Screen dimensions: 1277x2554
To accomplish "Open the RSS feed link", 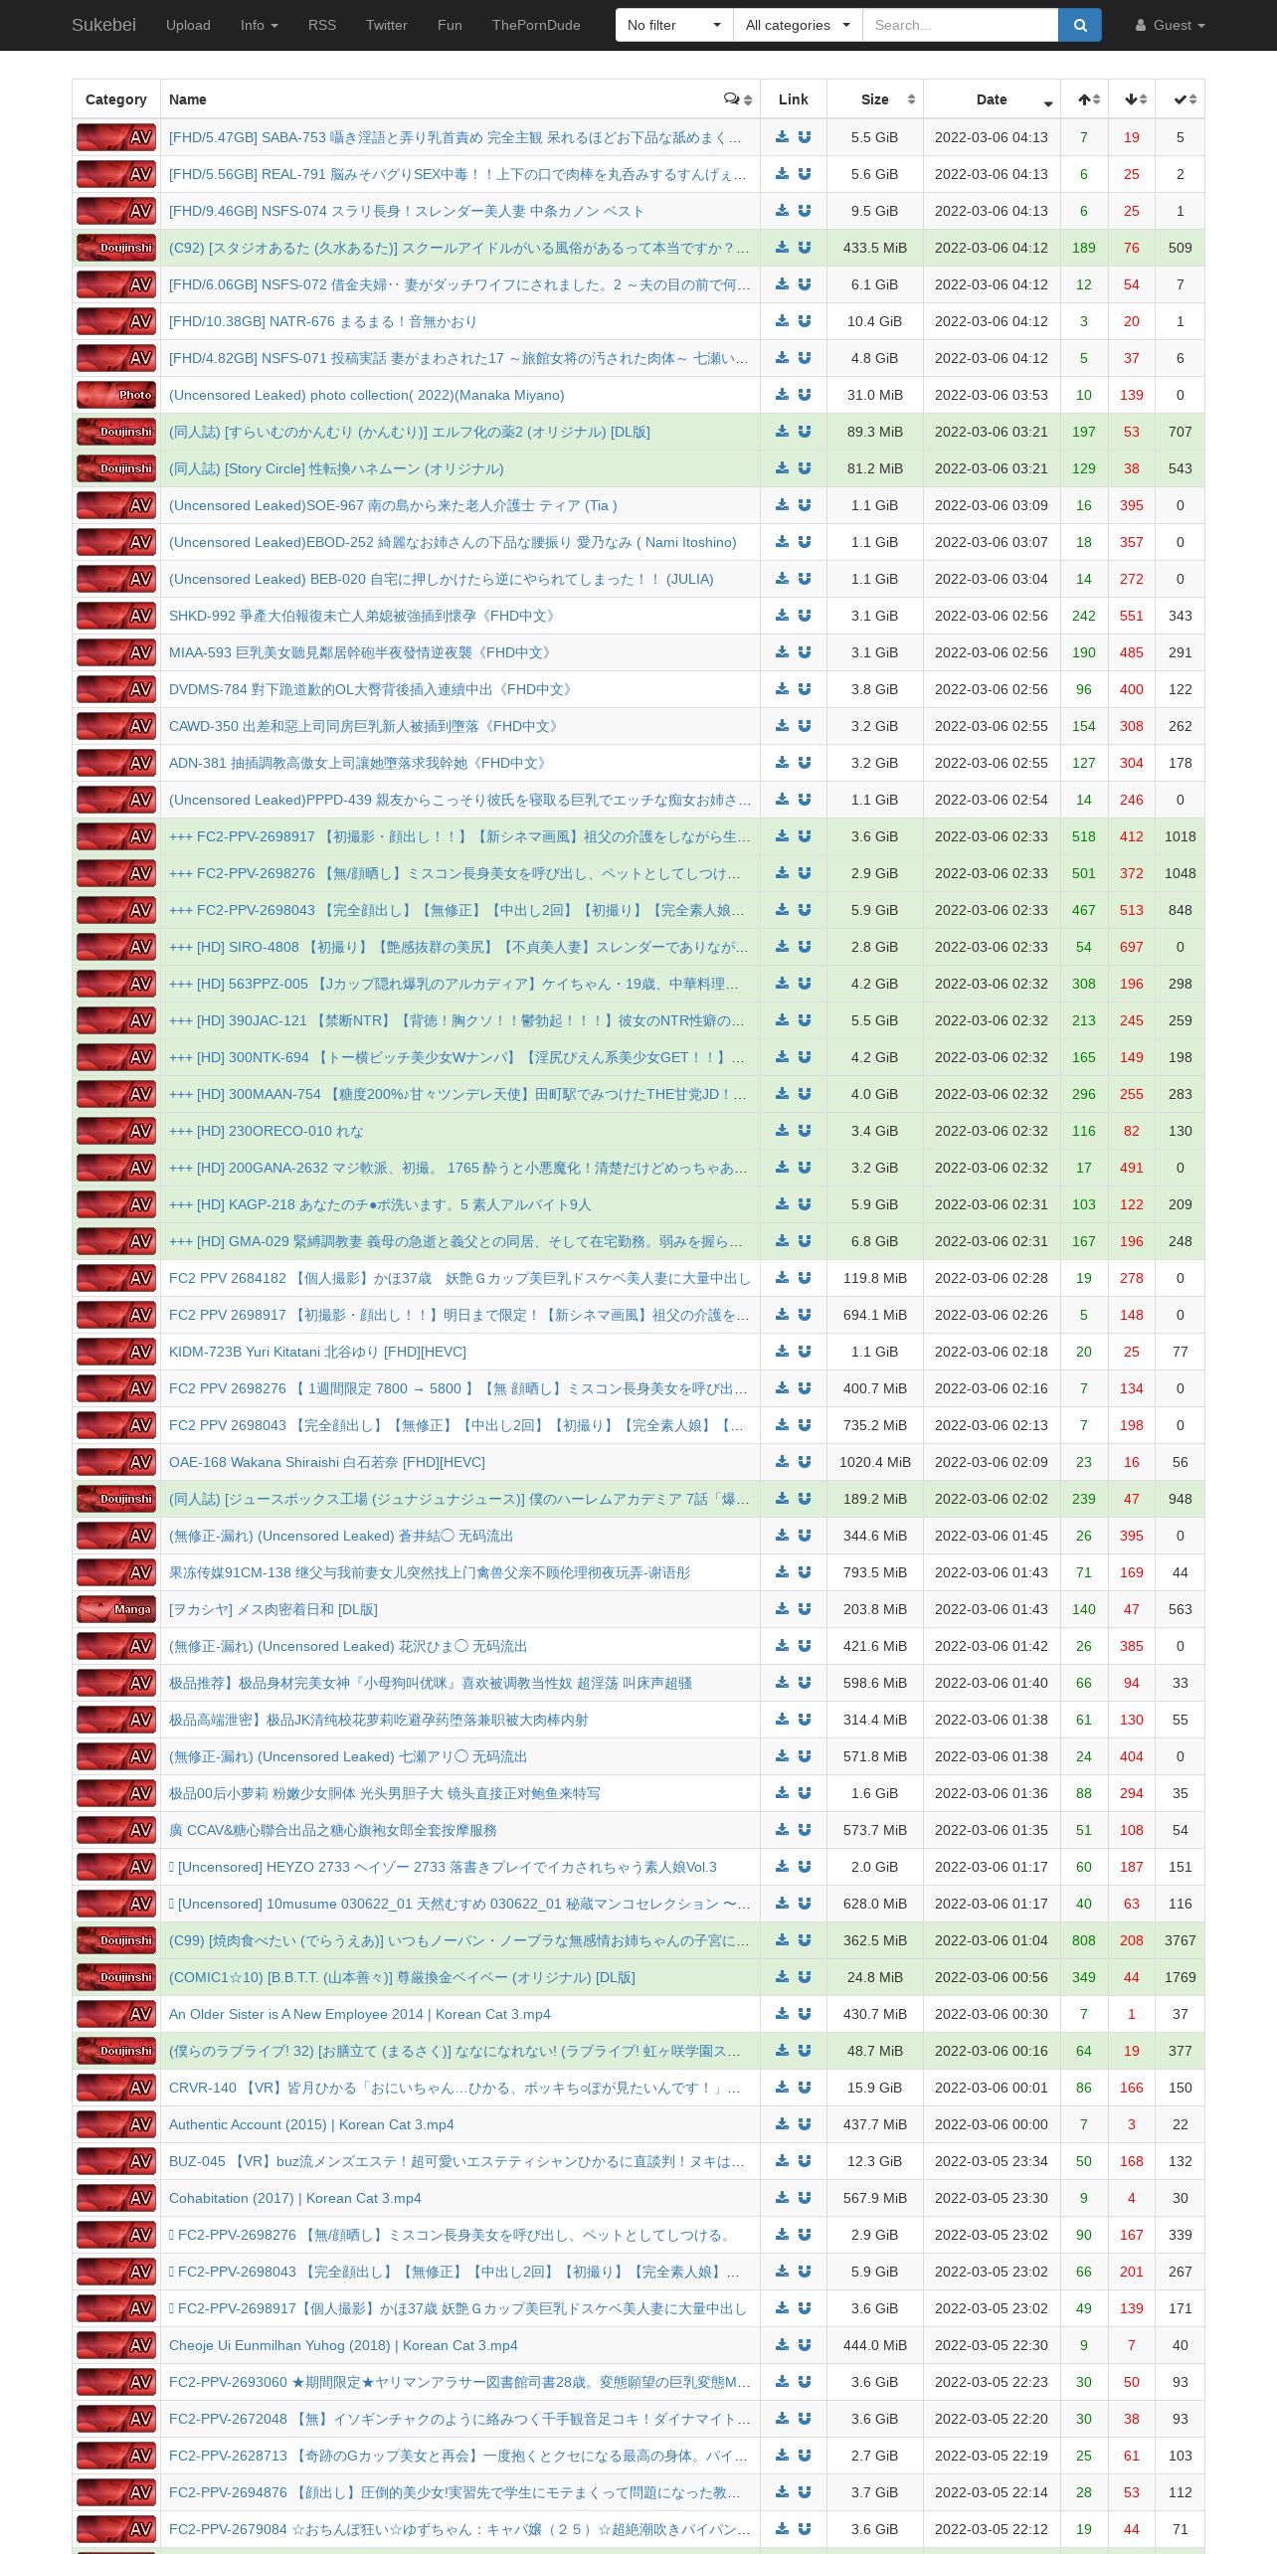I will 322,25.
